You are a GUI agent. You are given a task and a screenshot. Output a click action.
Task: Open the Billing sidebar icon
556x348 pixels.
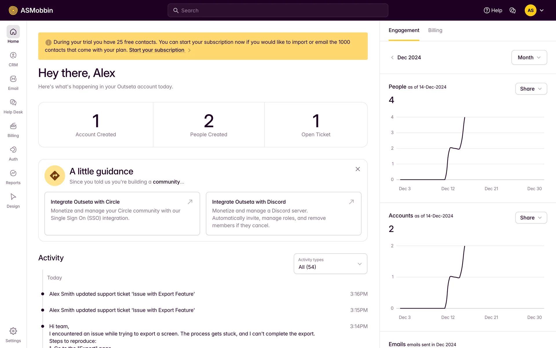coord(13,130)
